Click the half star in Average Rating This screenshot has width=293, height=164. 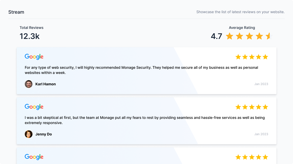pyautogui.click(x=269, y=36)
